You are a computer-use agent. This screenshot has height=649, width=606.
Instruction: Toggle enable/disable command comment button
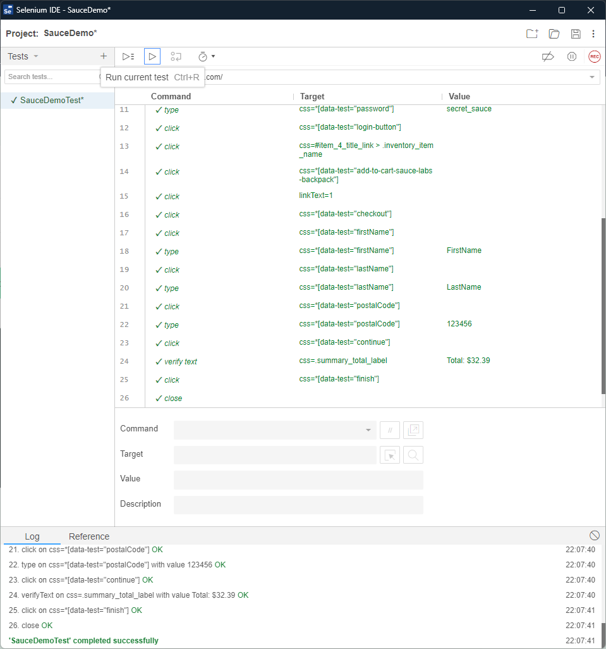389,430
